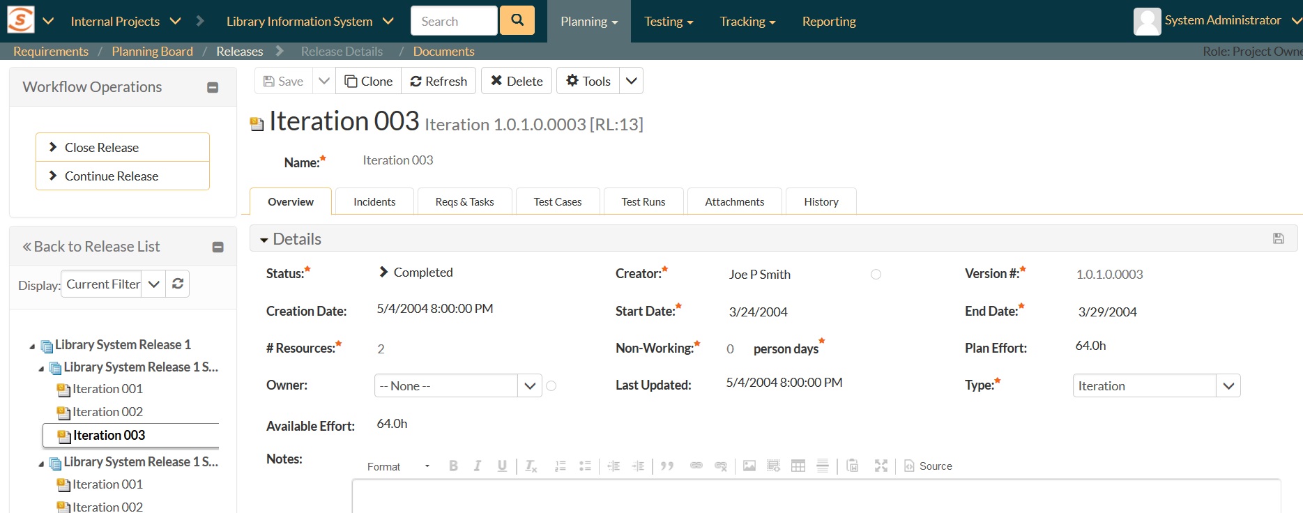Click the unlink icon

721,466
